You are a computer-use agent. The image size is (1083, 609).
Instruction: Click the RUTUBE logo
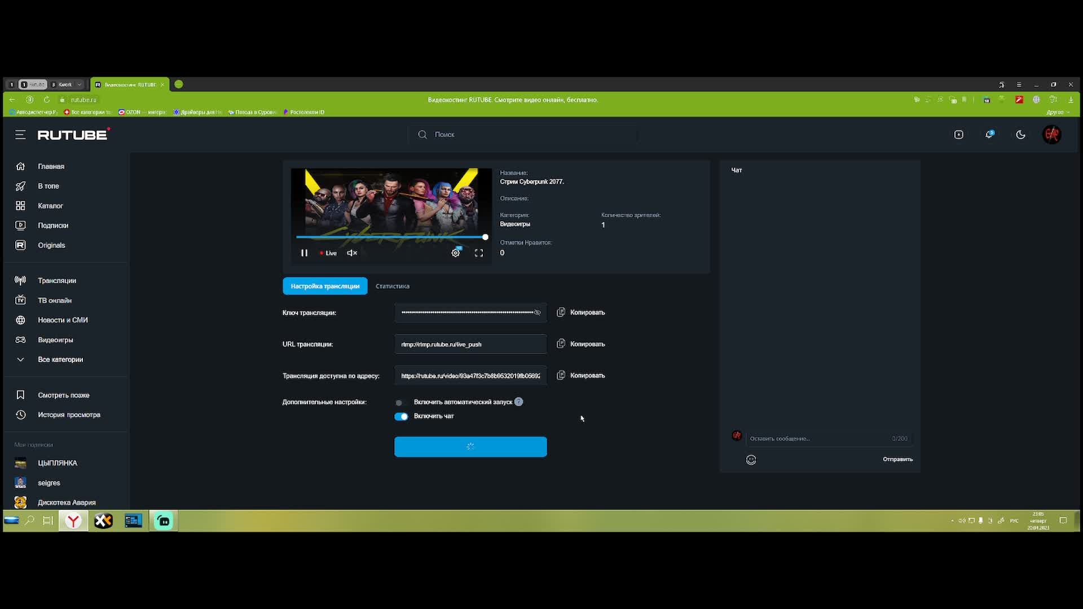(x=73, y=134)
